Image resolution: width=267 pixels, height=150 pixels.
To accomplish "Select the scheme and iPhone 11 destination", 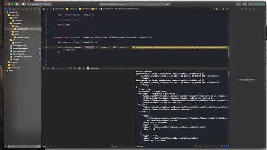I will 40,4.
